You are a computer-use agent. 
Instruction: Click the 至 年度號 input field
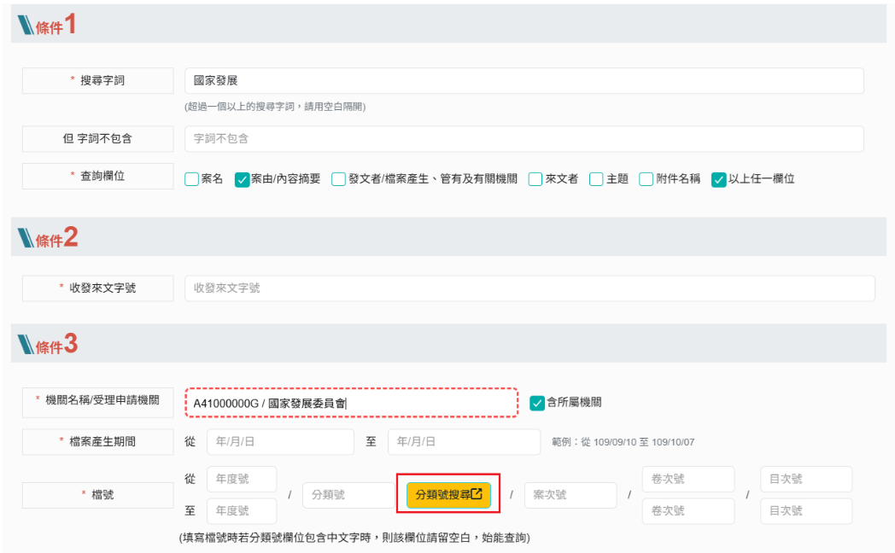(242, 511)
